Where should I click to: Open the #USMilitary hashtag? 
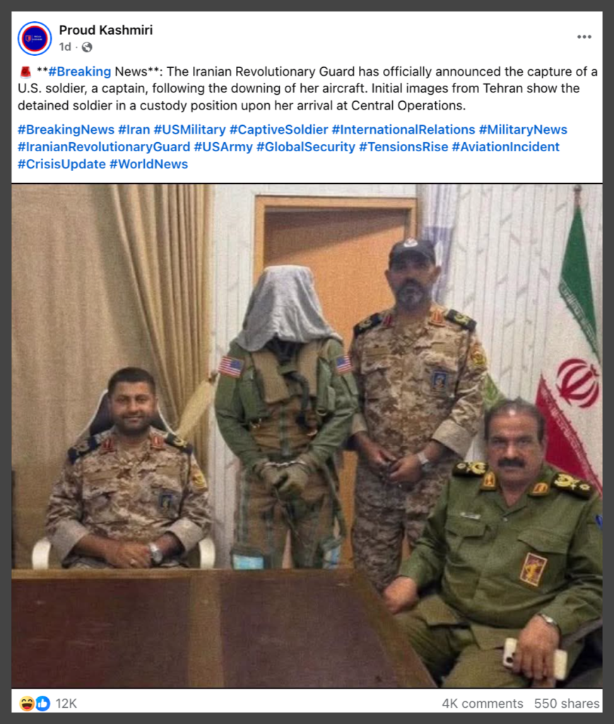tap(189, 130)
